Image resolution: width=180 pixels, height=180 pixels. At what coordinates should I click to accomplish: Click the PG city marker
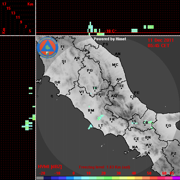90,71
